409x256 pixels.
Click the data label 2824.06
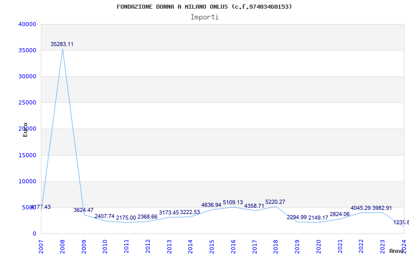click(x=339, y=214)
